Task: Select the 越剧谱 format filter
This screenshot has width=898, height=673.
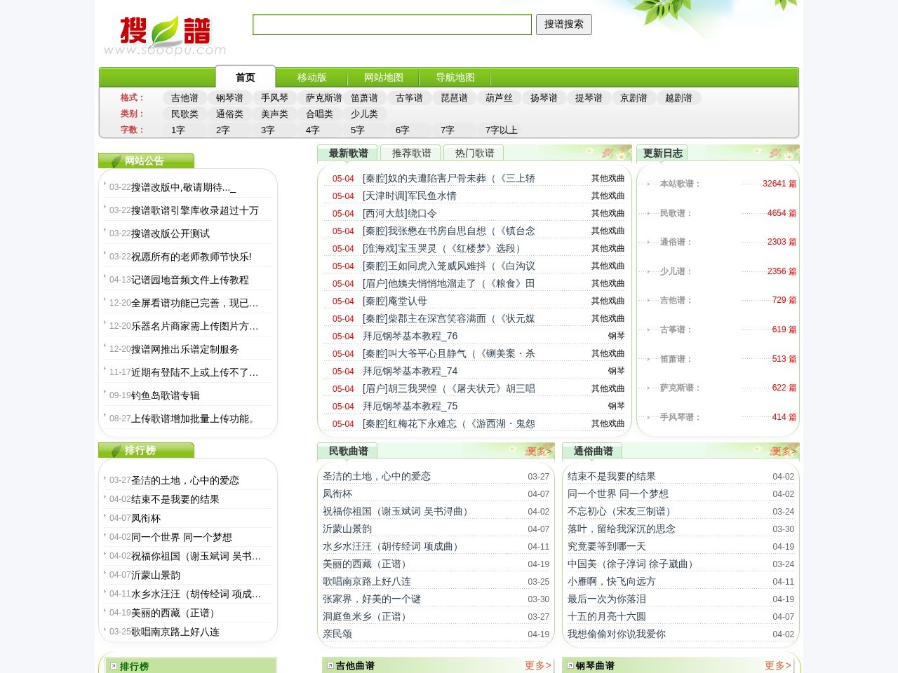Action: click(679, 98)
